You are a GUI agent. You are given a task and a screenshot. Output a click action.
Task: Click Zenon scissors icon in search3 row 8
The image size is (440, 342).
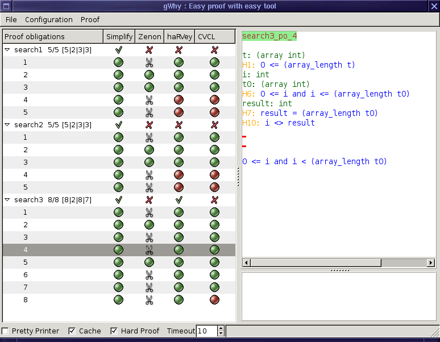[150, 299]
